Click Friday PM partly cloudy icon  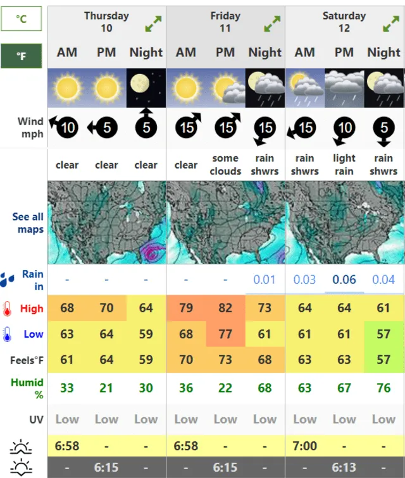tap(225, 88)
